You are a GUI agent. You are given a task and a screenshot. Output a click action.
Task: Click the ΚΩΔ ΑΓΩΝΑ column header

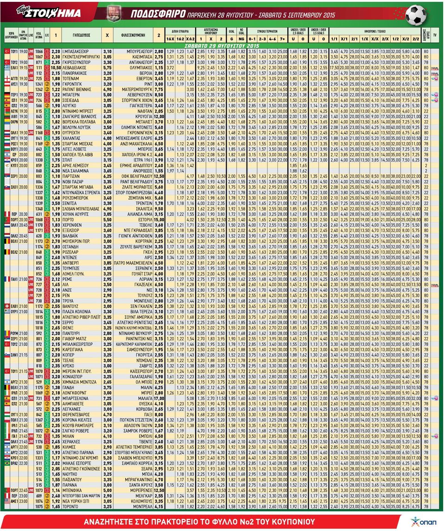coord(39,35)
